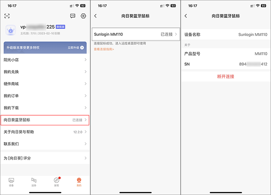Image resolution: width=271 pixels, height=195 pixels.
Task: Open Sunlogin MM110 device row
Action: click(x=136, y=34)
